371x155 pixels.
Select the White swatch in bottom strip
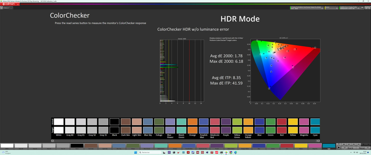click(x=7, y=146)
